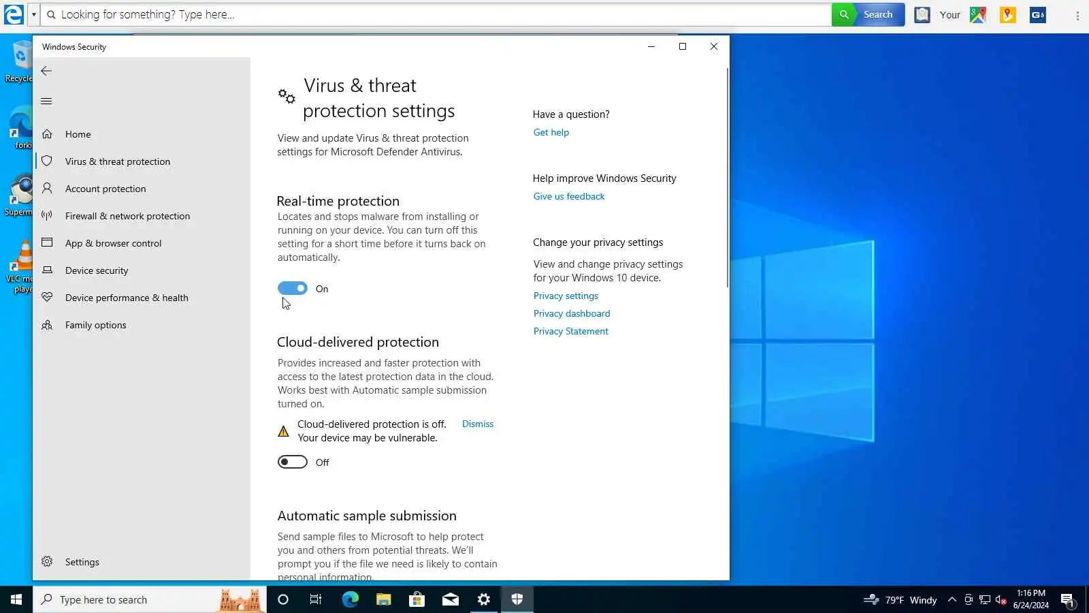The image size is (1089, 613).
Task: Select the Recycle Bin desktop icon
Action: (19, 61)
